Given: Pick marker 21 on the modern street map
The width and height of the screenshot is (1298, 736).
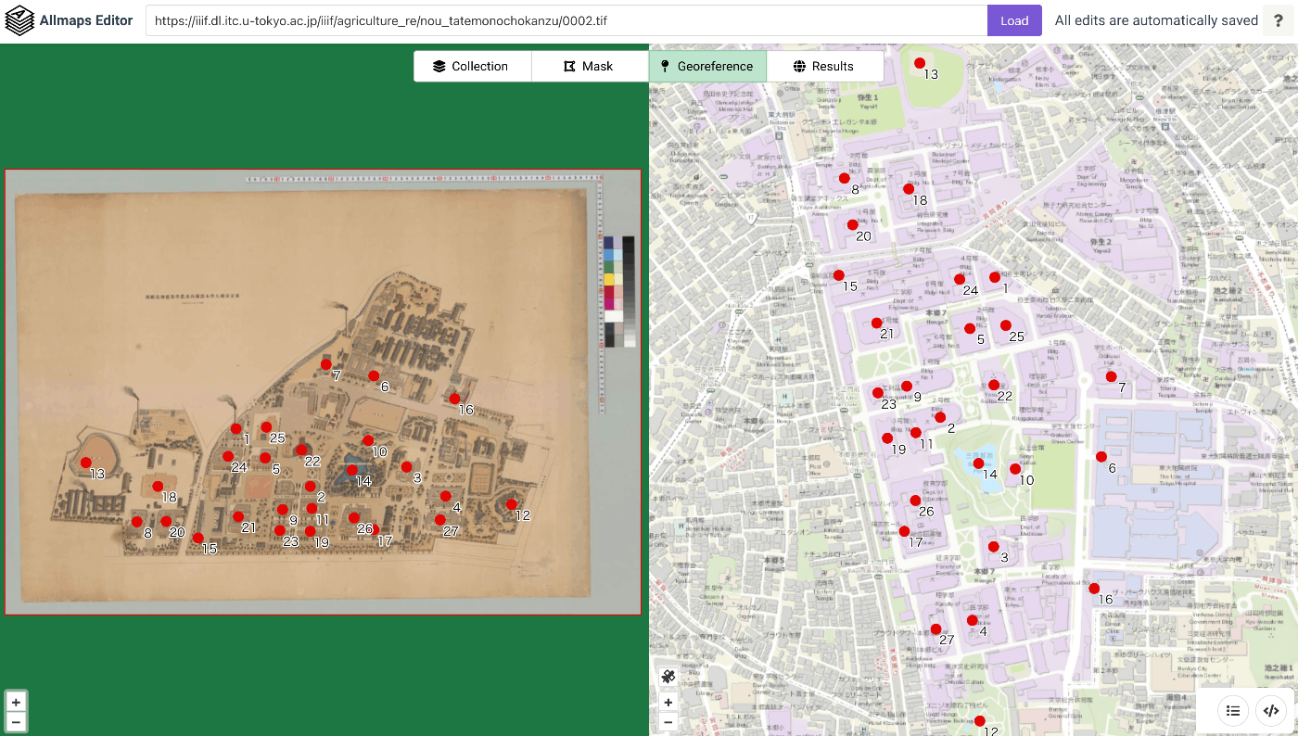Looking at the screenshot, I should click(877, 323).
